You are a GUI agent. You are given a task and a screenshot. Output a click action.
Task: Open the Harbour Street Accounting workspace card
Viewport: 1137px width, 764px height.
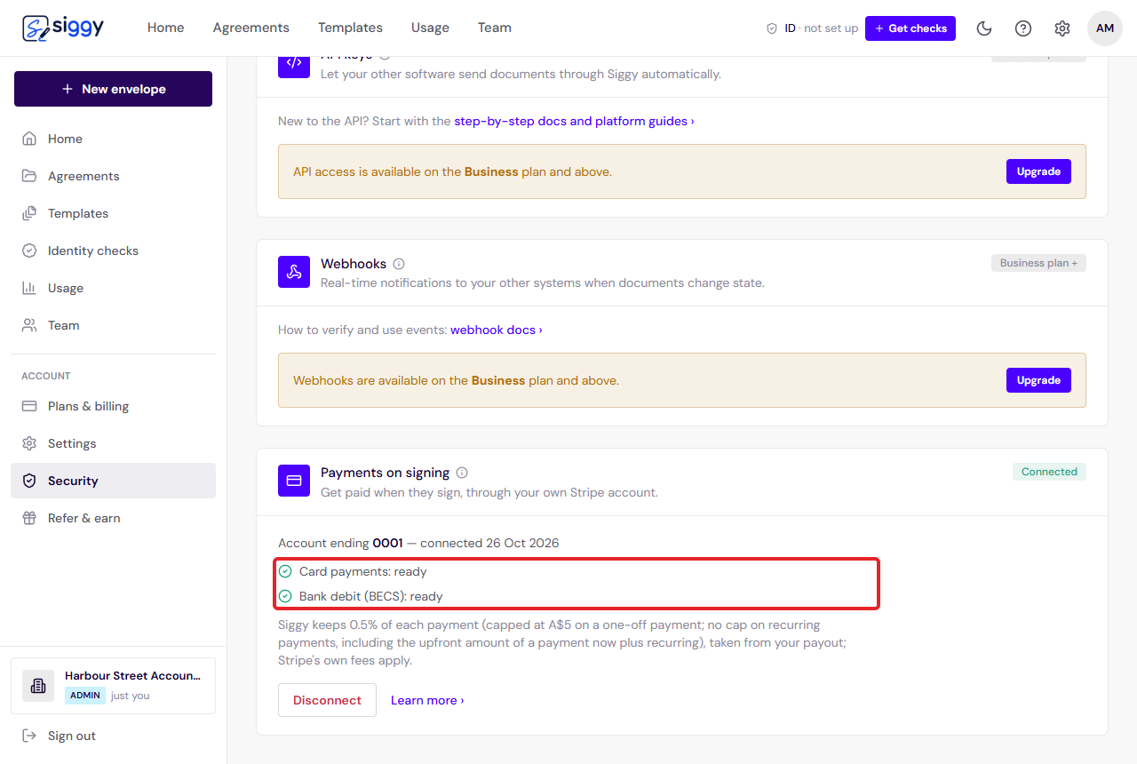click(x=113, y=686)
